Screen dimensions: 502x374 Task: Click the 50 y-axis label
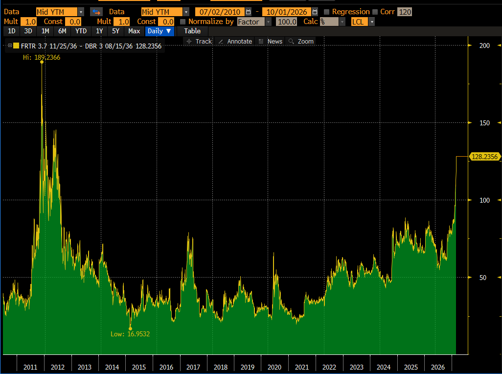[483, 278]
